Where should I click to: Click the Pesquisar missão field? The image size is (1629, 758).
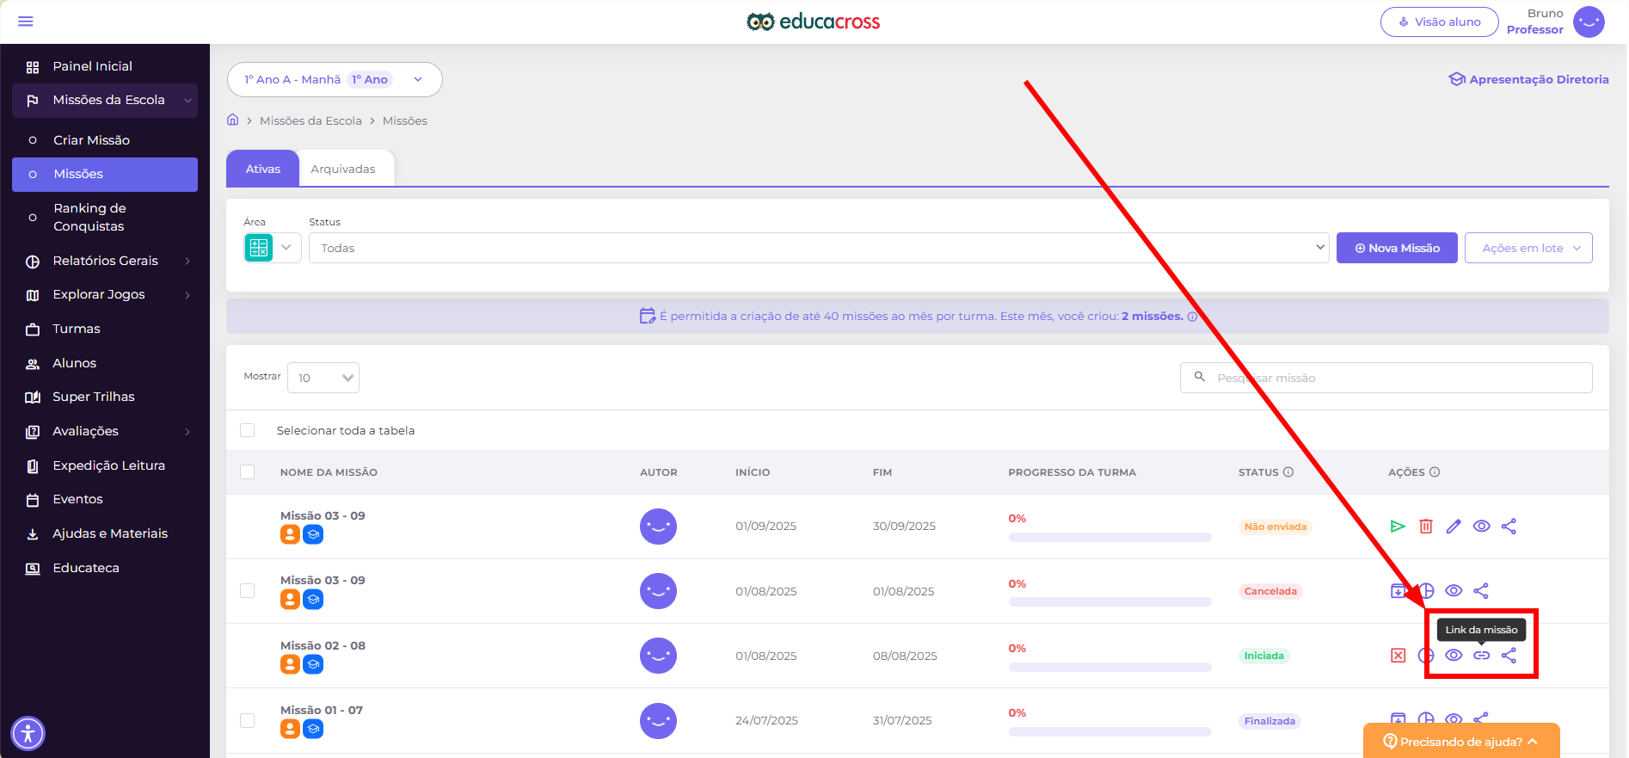point(1386,378)
